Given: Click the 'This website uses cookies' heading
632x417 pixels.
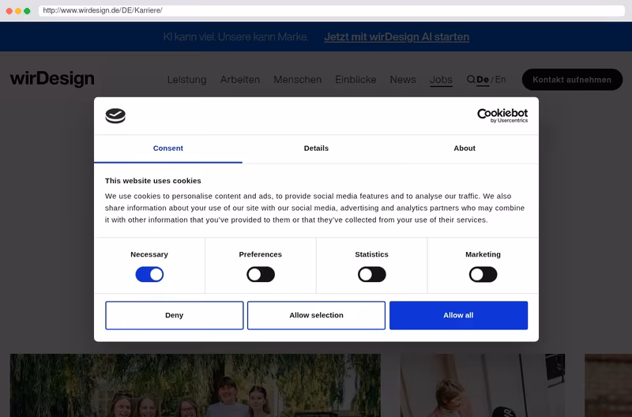Looking at the screenshot, I should (153, 181).
